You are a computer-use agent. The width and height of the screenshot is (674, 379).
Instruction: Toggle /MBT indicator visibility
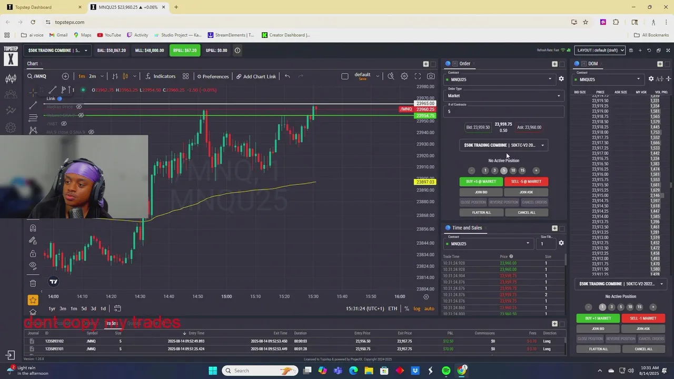coord(64,124)
